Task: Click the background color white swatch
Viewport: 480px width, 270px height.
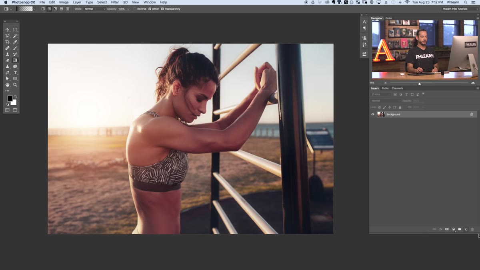Action: 14,103
